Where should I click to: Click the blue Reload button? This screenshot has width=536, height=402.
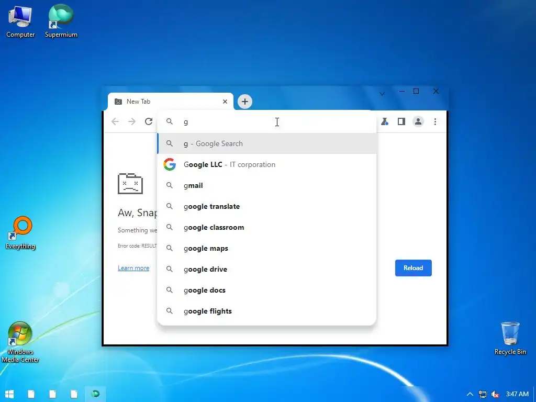tap(414, 268)
